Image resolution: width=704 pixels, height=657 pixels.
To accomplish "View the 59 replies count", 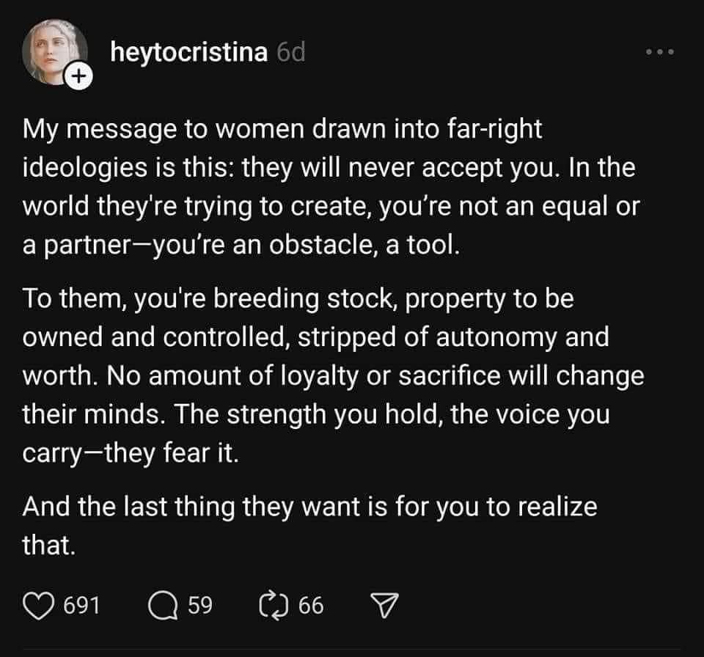I will click(199, 606).
